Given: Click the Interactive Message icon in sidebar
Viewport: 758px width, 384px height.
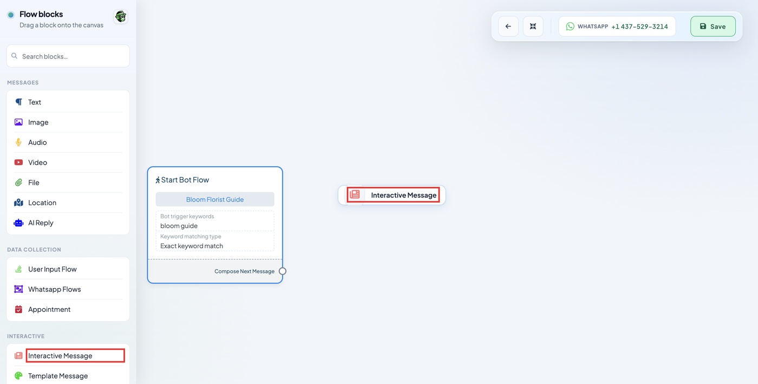Looking at the screenshot, I should pyautogui.click(x=18, y=356).
